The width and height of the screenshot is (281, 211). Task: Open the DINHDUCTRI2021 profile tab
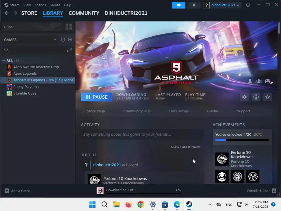tap(126, 13)
